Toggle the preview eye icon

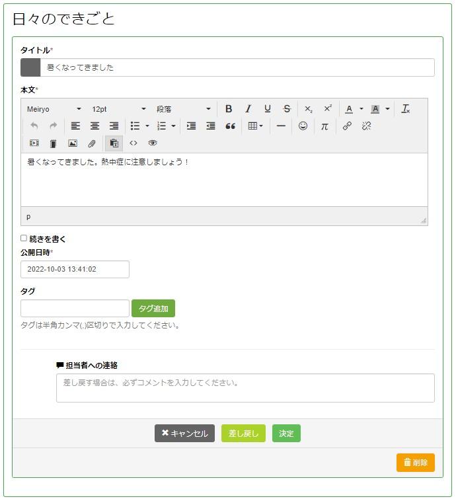pos(153,143)
